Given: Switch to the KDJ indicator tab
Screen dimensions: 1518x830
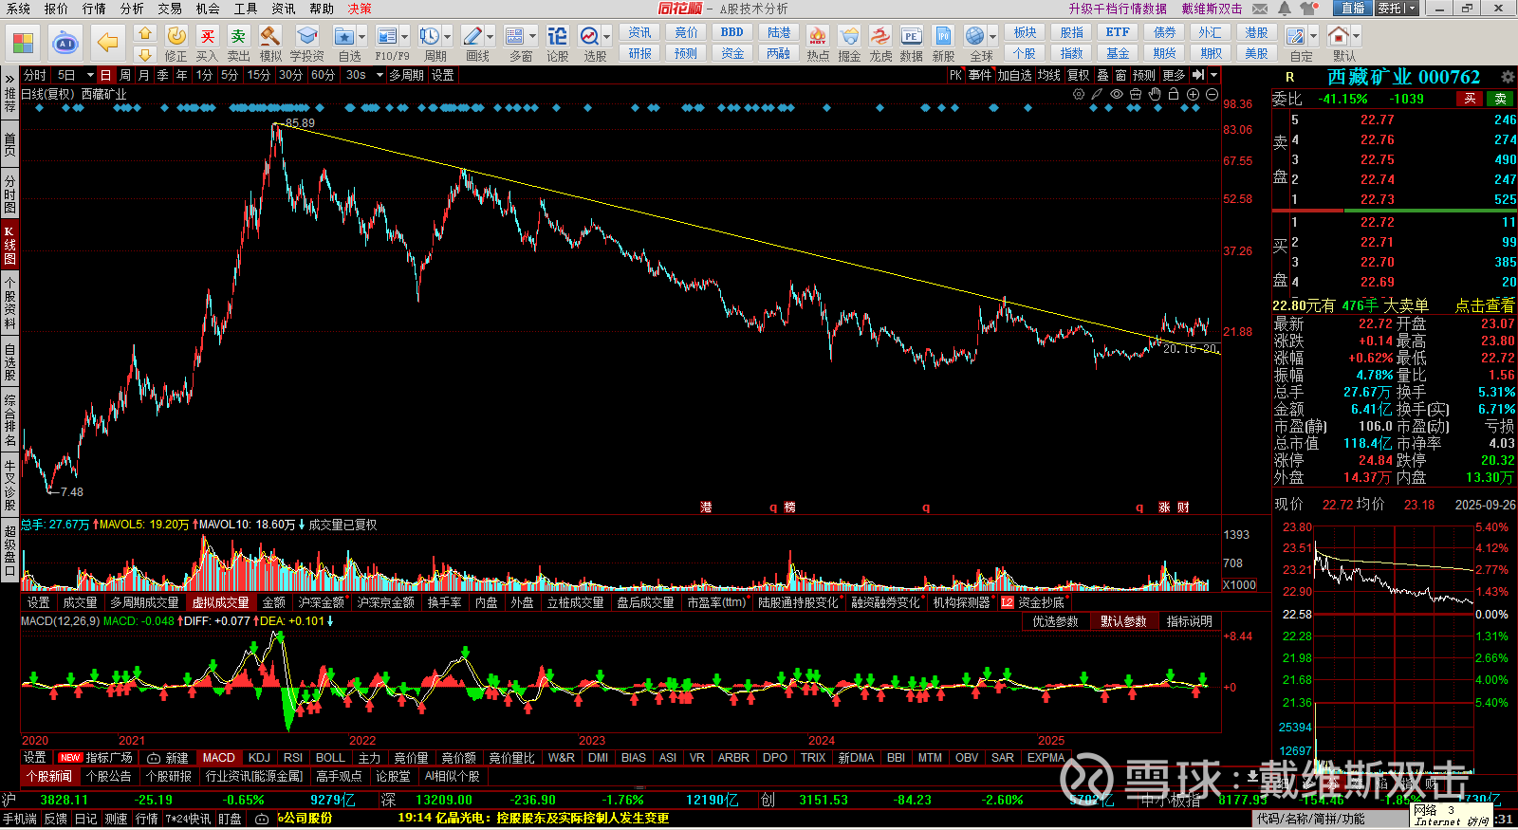Looking at the screenshot, I should (x=259, y=758).
